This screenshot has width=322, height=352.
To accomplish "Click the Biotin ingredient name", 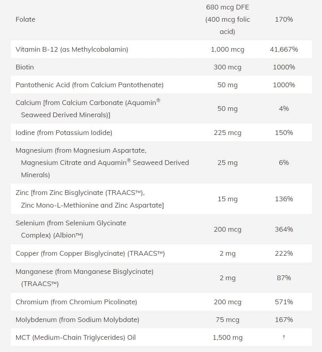I will [x=25, y=67].
